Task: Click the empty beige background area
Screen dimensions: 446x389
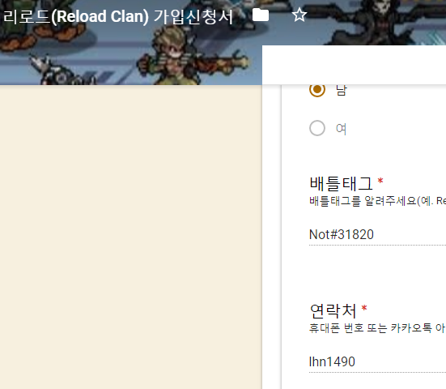Action: [x=131, y=237]
